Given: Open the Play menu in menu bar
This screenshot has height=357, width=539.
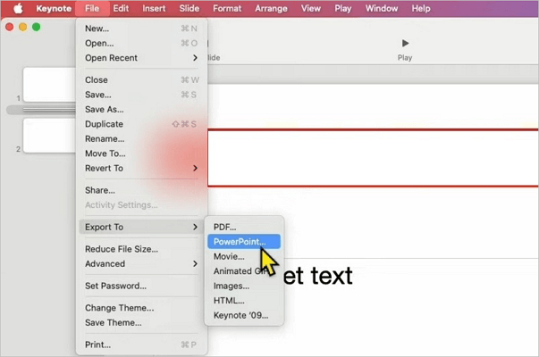Looking at the screenshot, I should [x=342, y=8].
